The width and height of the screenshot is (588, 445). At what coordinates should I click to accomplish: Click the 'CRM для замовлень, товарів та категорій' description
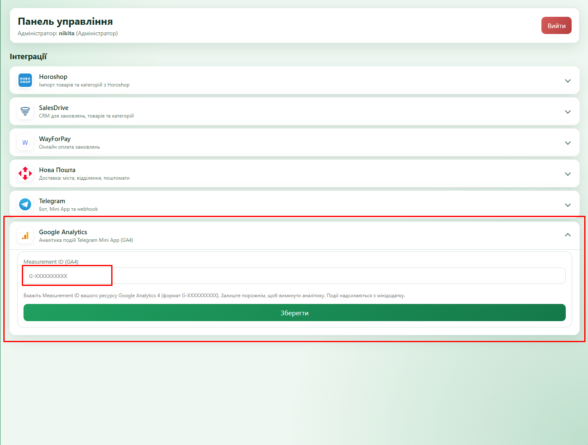point(86,116)
